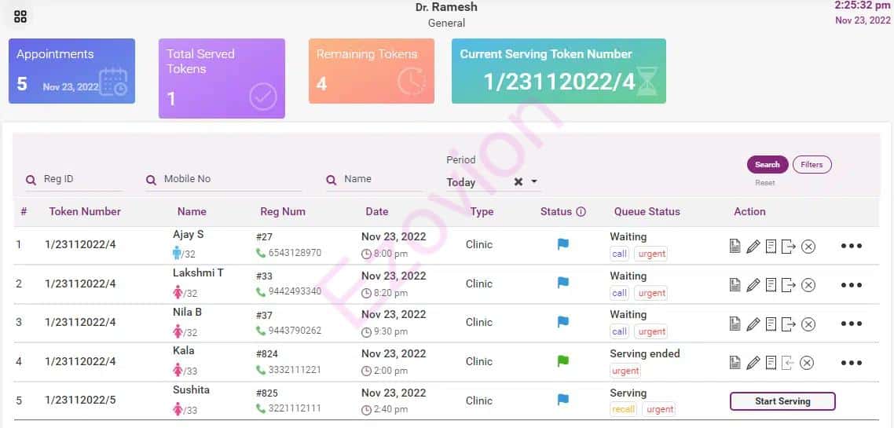The height and width of the screenshot is (428, 894).
Task: Open the Filters button
Action: coord(812,165)
